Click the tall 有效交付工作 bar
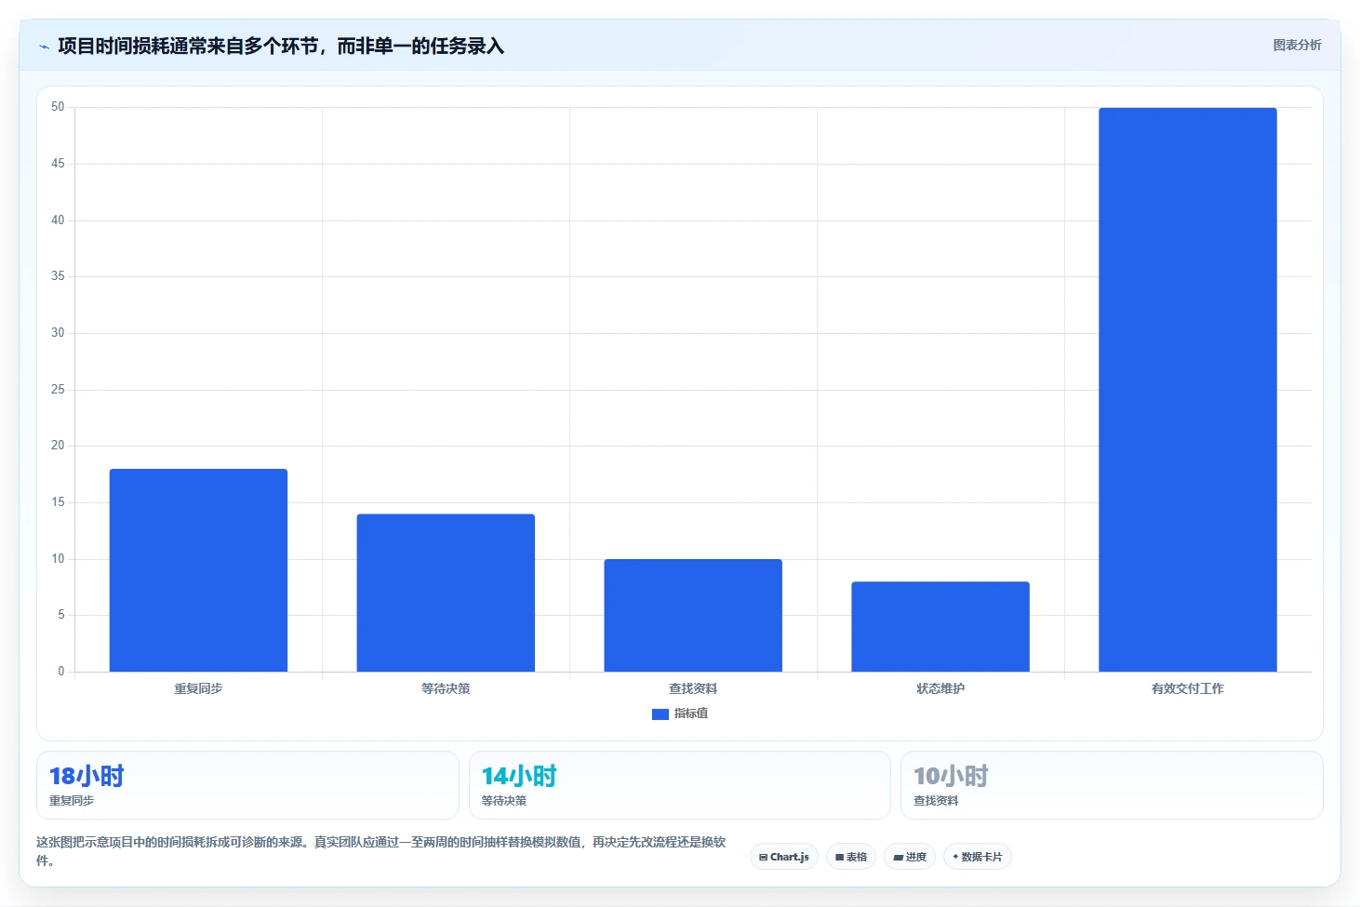Screen dimensions: 1360x907 point(1188,390)
